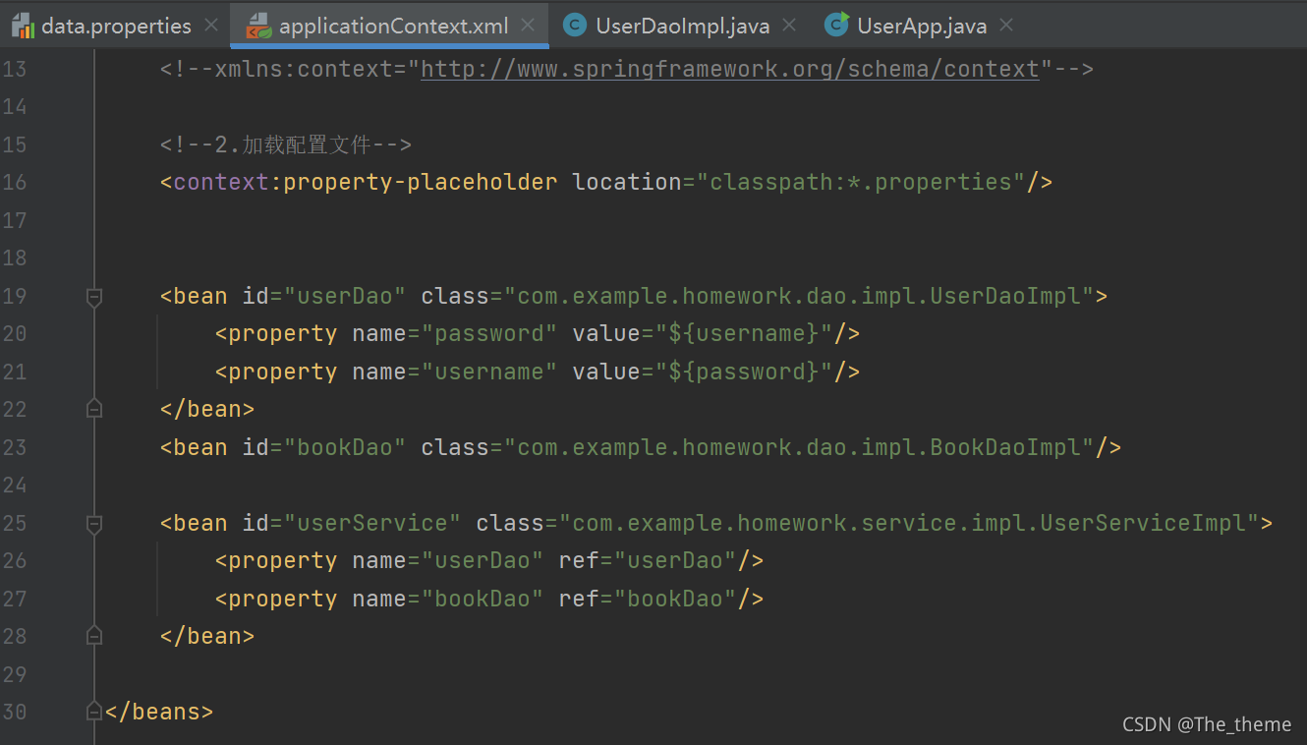The image size is (1307, 745).
Task: Click the UserServiceImpl class path string
Action: pyautogui.click(x=909, y=523)
